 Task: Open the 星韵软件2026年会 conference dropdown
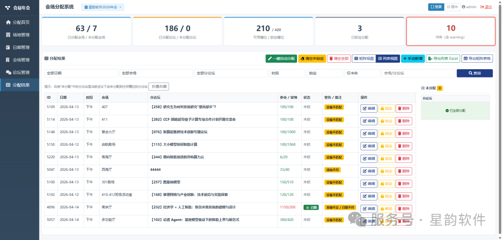pyautogui.click(x=103, y=7)
